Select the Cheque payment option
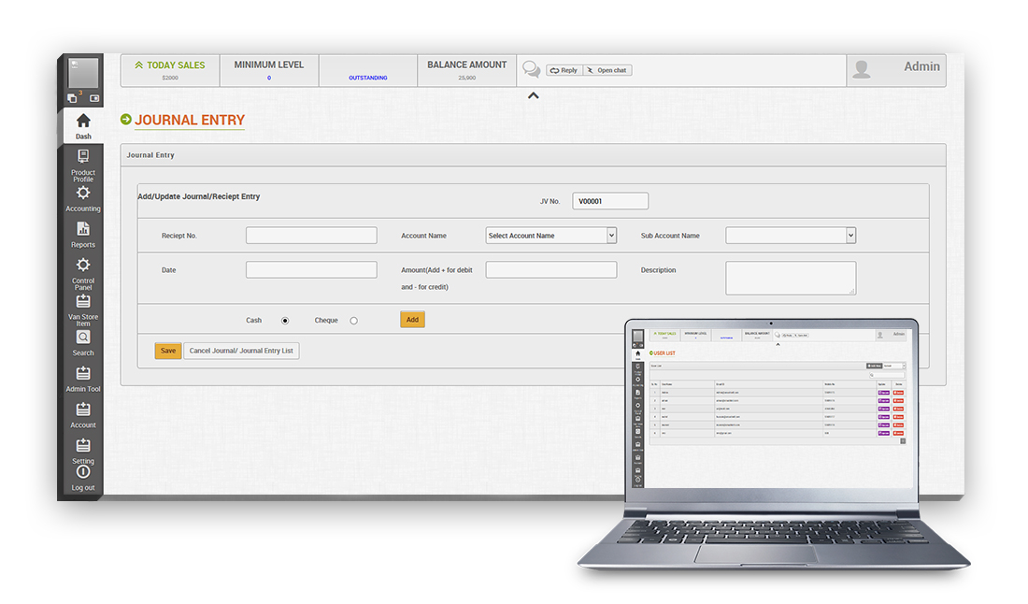 pos(353,321)
